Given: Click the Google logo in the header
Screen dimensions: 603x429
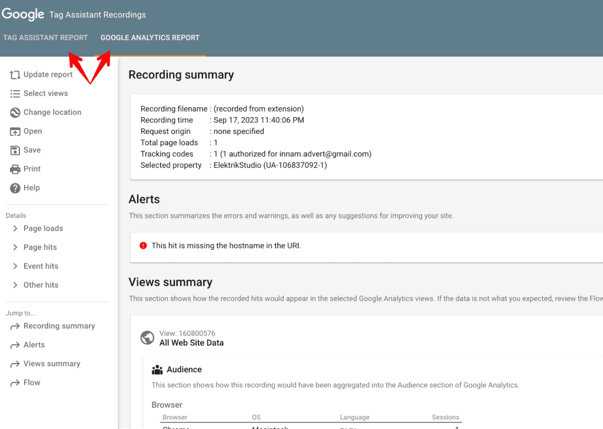Looking at the screenshot, I should pyautogui.click(x=23, y=14).
